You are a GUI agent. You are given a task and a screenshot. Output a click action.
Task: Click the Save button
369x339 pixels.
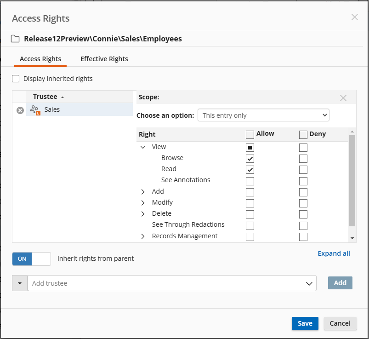305,323
